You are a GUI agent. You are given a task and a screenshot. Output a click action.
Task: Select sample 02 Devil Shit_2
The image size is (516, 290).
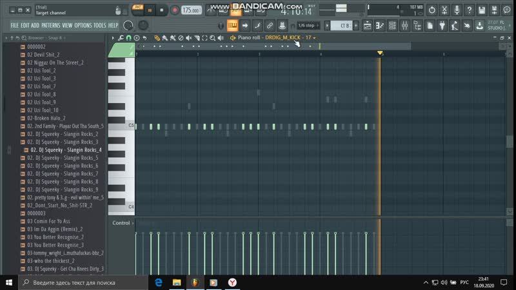point(43,55)
